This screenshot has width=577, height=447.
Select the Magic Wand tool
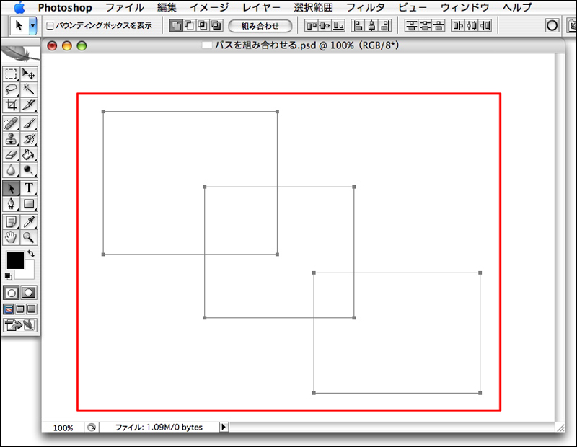[29, 89]
